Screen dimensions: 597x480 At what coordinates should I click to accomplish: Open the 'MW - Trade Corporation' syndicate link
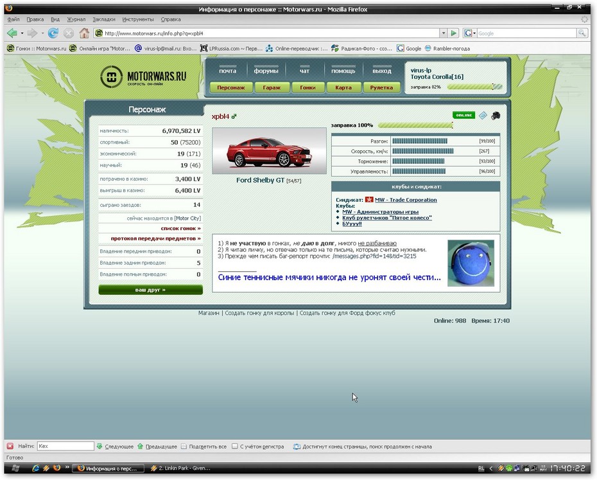click(405, 200)
